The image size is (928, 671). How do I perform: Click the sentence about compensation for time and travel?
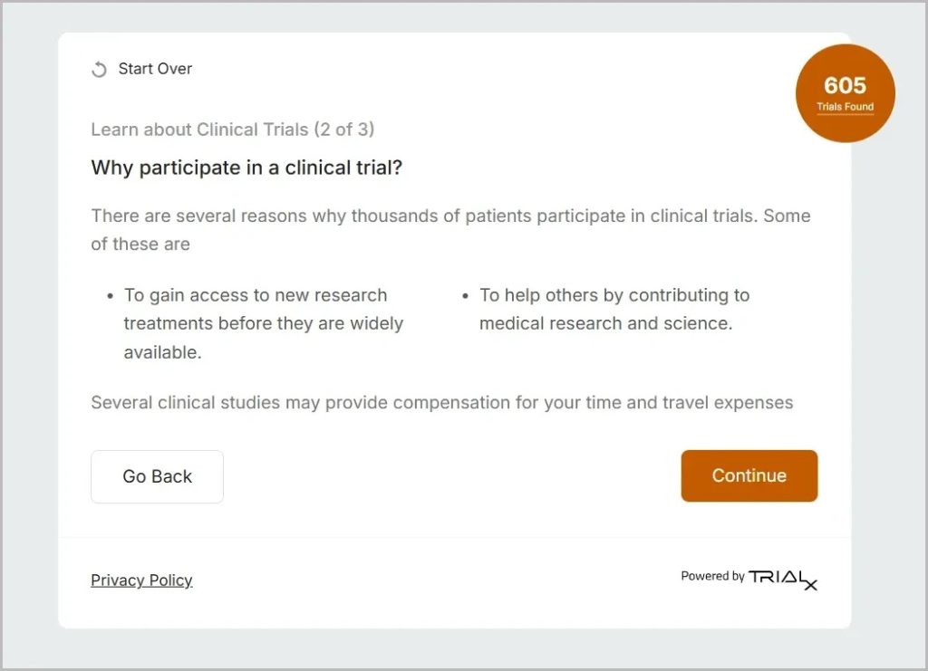441,402
